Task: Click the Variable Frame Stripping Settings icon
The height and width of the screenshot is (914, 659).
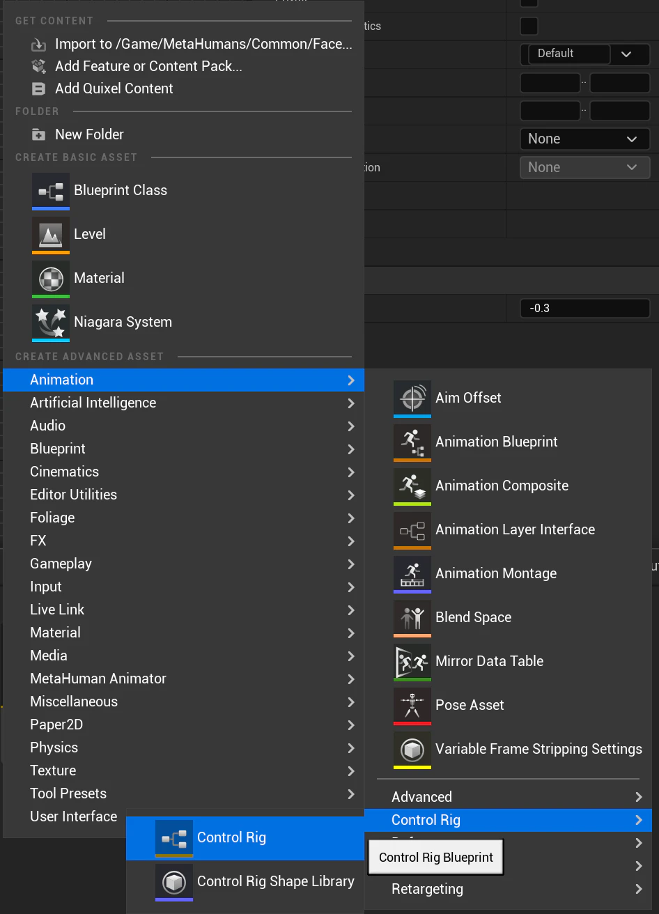Action: click(412, 750)
